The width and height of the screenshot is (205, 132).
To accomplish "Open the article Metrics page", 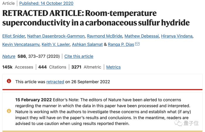I will (x=113, y=67).
